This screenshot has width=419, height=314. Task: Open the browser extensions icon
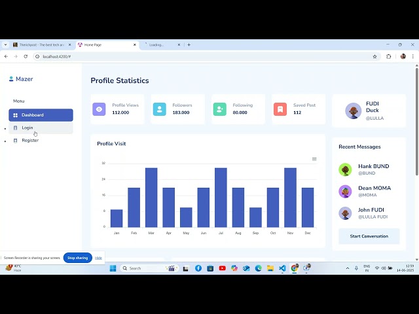point(388,57)
